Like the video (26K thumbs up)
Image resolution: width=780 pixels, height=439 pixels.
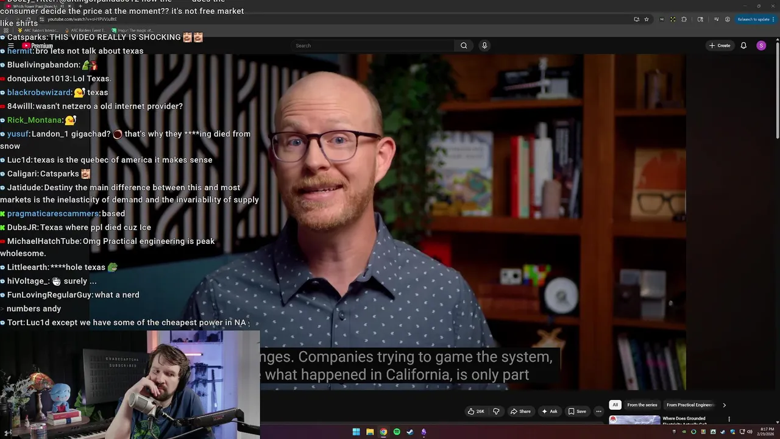pyautogui.click(x=476, y=412)
